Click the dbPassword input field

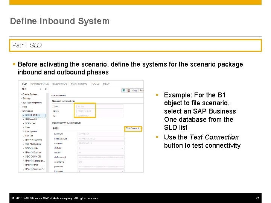(x=101, y=157)
